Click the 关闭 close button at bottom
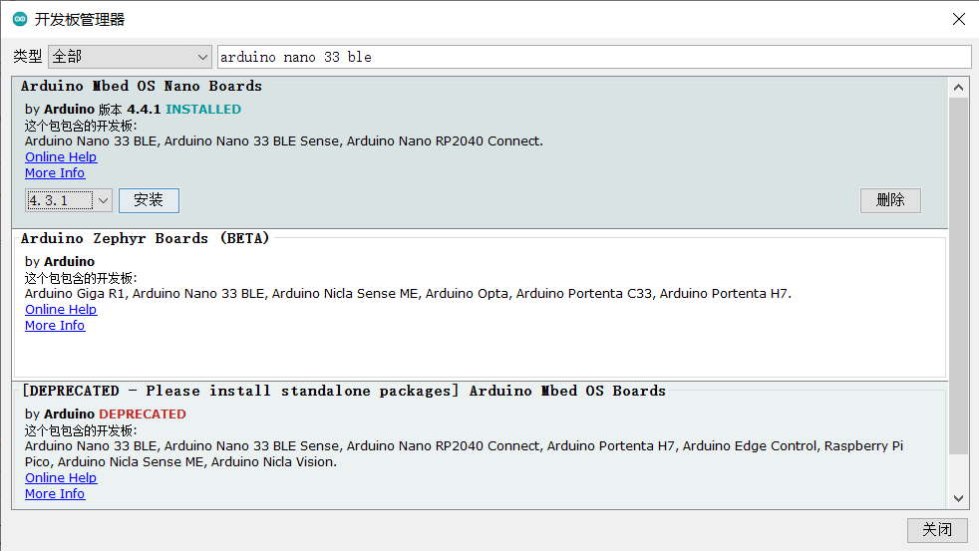This screenshot has height=551, width=979. point(937,530)
